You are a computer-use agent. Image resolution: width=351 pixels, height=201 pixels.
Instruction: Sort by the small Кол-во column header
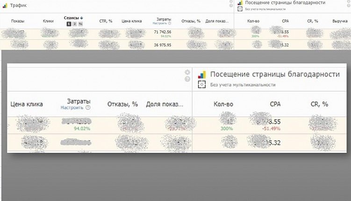[x=253, y=21]
